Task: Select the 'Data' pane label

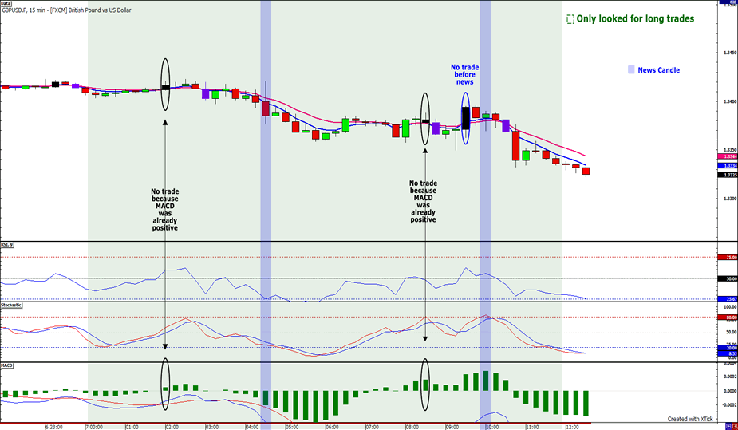Action: tap(6, 3)
